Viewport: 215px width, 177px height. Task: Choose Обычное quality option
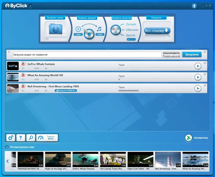click(132, 30)
